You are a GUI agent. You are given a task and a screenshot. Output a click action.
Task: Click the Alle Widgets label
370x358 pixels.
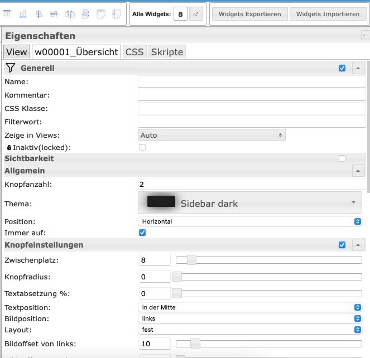tap(151, 14)
